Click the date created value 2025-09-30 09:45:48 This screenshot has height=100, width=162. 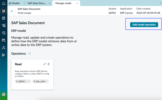tap(148, 13)
